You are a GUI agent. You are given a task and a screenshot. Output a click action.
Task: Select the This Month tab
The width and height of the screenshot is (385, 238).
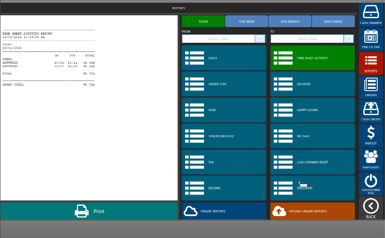pyautogui.click(x=290, y=22)
